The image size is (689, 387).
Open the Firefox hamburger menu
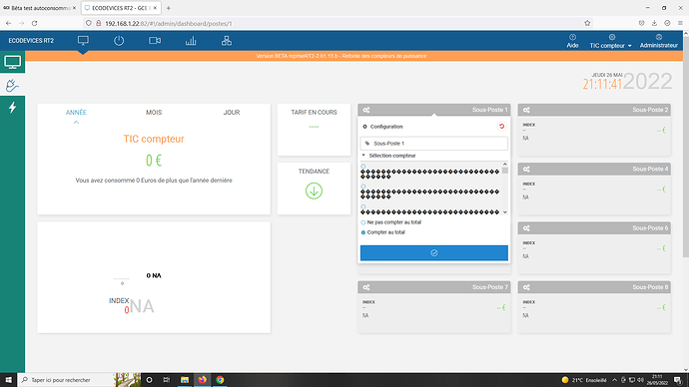(x=680, y=23)
